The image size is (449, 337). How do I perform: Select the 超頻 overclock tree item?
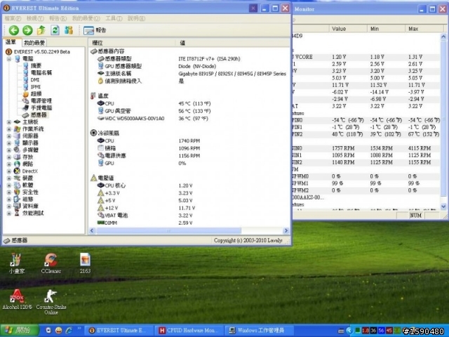click(36, 93)
